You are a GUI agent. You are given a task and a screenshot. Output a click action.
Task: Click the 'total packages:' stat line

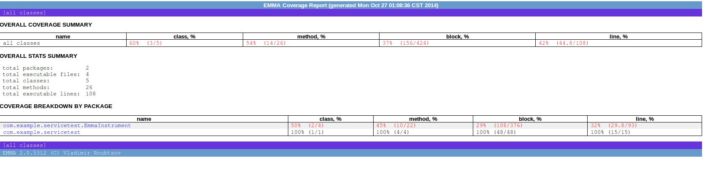46,68
